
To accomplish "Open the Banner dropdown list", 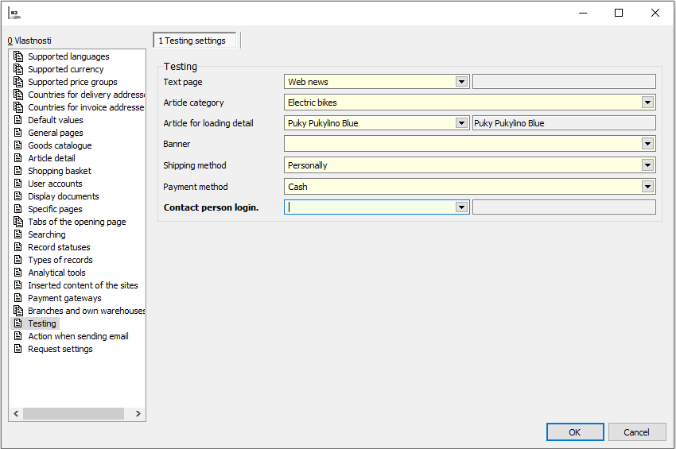I will 647,144.
